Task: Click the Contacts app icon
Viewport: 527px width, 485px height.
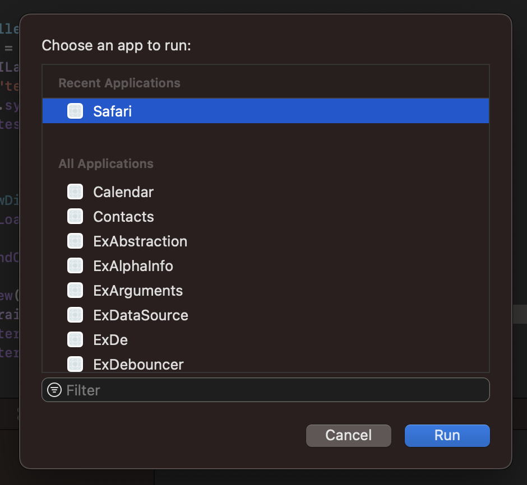Action: click(x=75, y=217)
